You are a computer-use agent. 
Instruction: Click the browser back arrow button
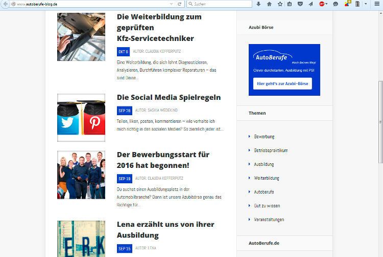click(5, 4)
